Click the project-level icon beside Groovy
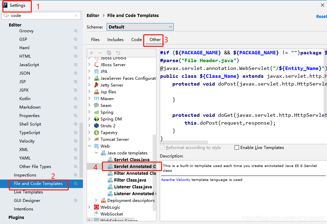The width and height of the screenshot is (327, 224). pyautogui.click(x=75, y=31)
